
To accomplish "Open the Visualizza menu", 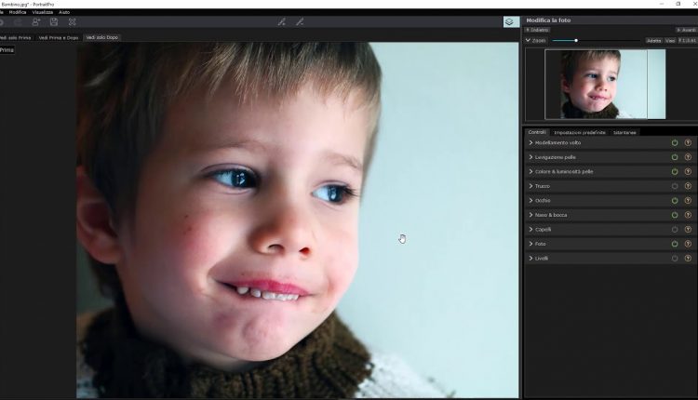I will pos(42,12).
